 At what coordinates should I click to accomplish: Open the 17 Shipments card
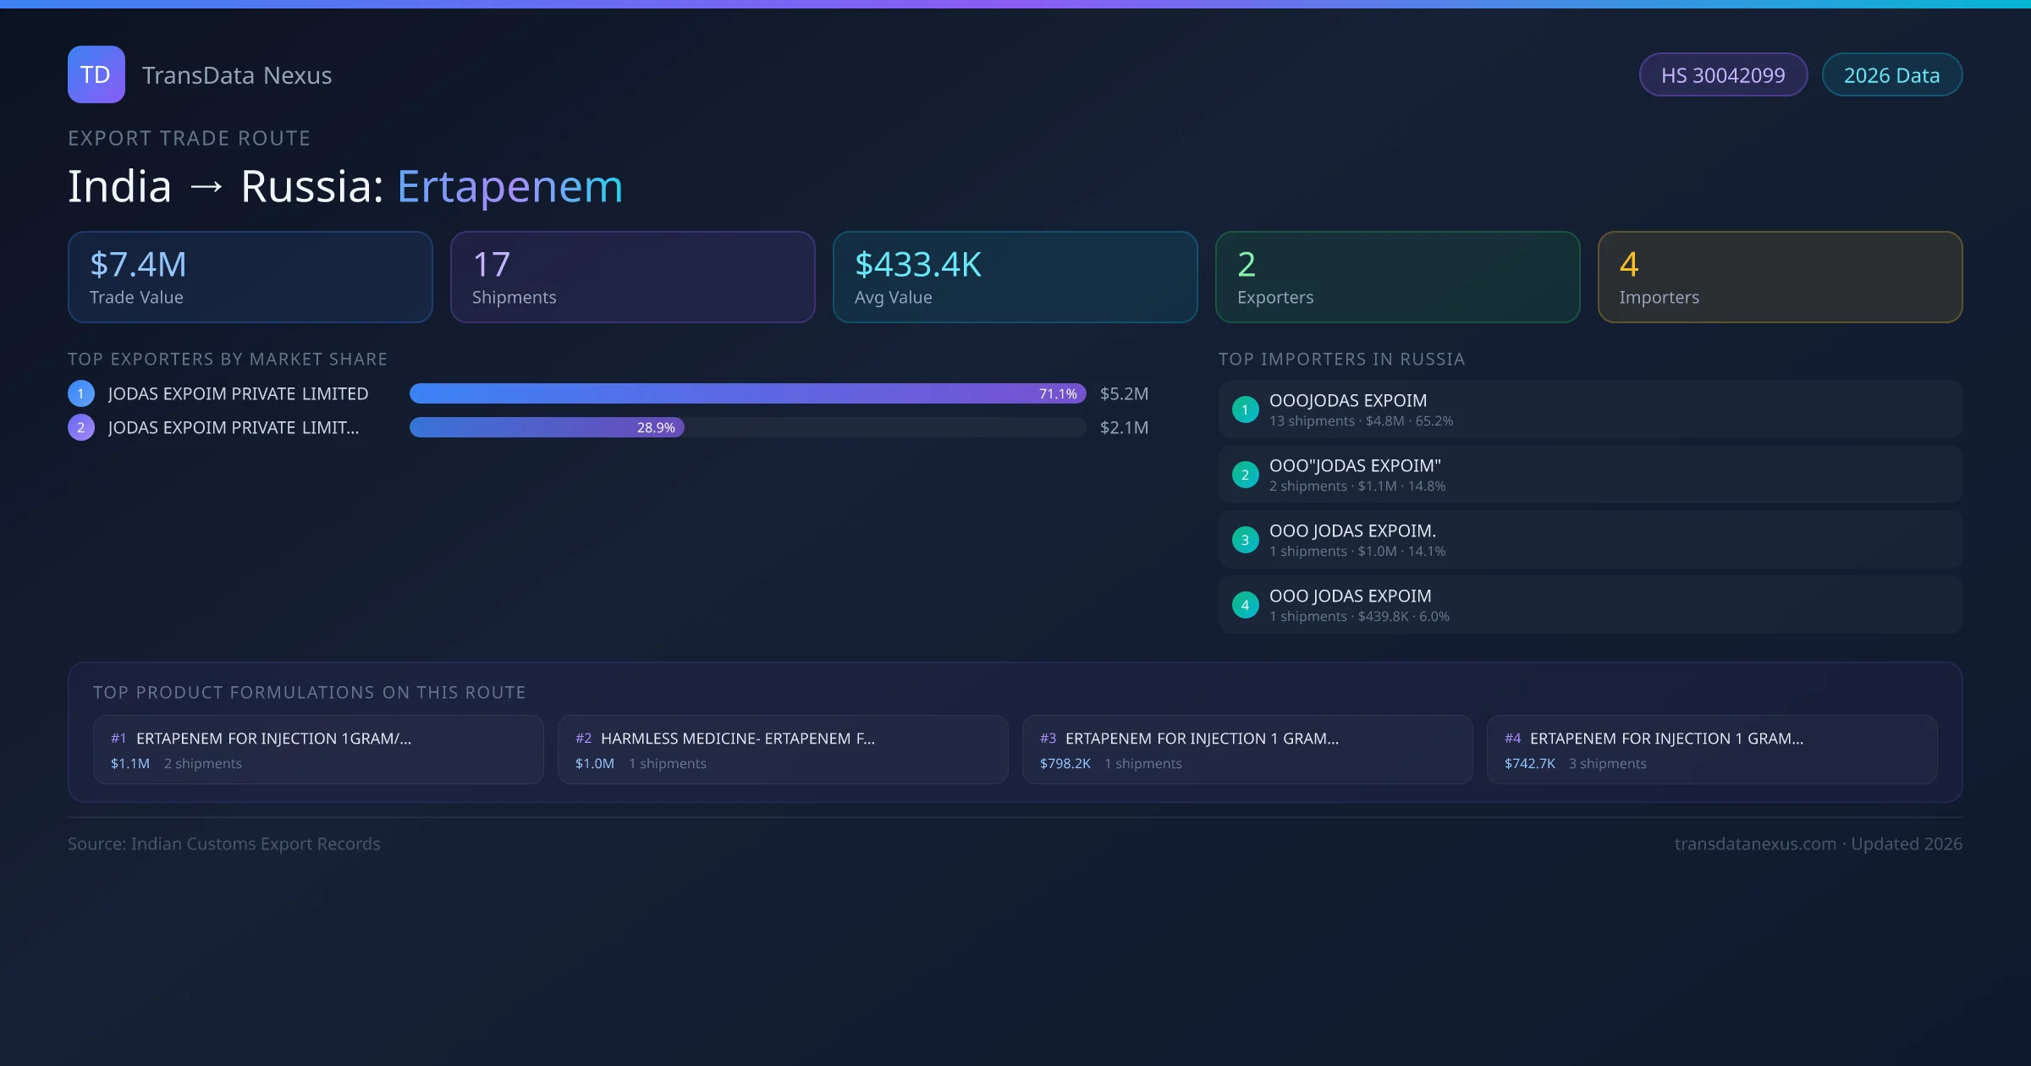pos(632,277)
